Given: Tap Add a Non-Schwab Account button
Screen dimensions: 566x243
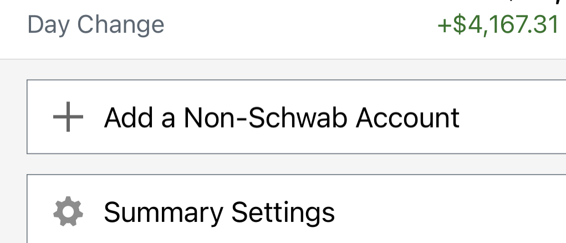Looking at the screenshot, I should (297, 117).
